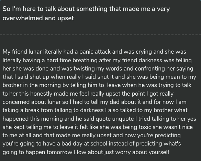Click the phrase "panic attack"
This screenshot has width=201, height=161.
pos(95,52)
